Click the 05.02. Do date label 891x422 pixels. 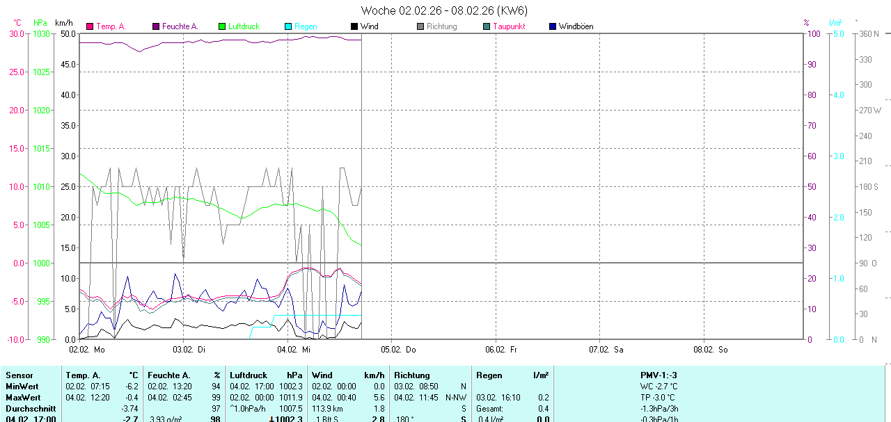pyautogui.click(x=399, y=349)
